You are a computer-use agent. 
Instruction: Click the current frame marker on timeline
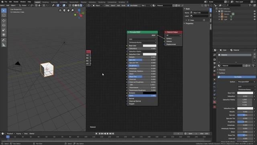tap(8, 137)
